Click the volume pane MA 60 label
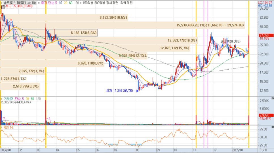This screenshot has width=274, height=153. pyautogui.click(x=32, y=99)
